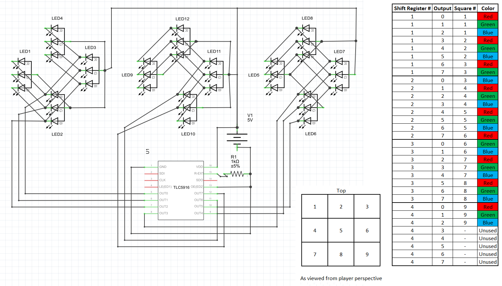Screen dimensions: 502x286
Task: Click the V1 battery symbol
Action: coord(237,139)
